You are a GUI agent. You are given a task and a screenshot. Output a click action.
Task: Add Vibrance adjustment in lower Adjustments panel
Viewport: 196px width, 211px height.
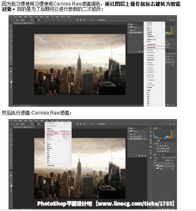(168, 146)
